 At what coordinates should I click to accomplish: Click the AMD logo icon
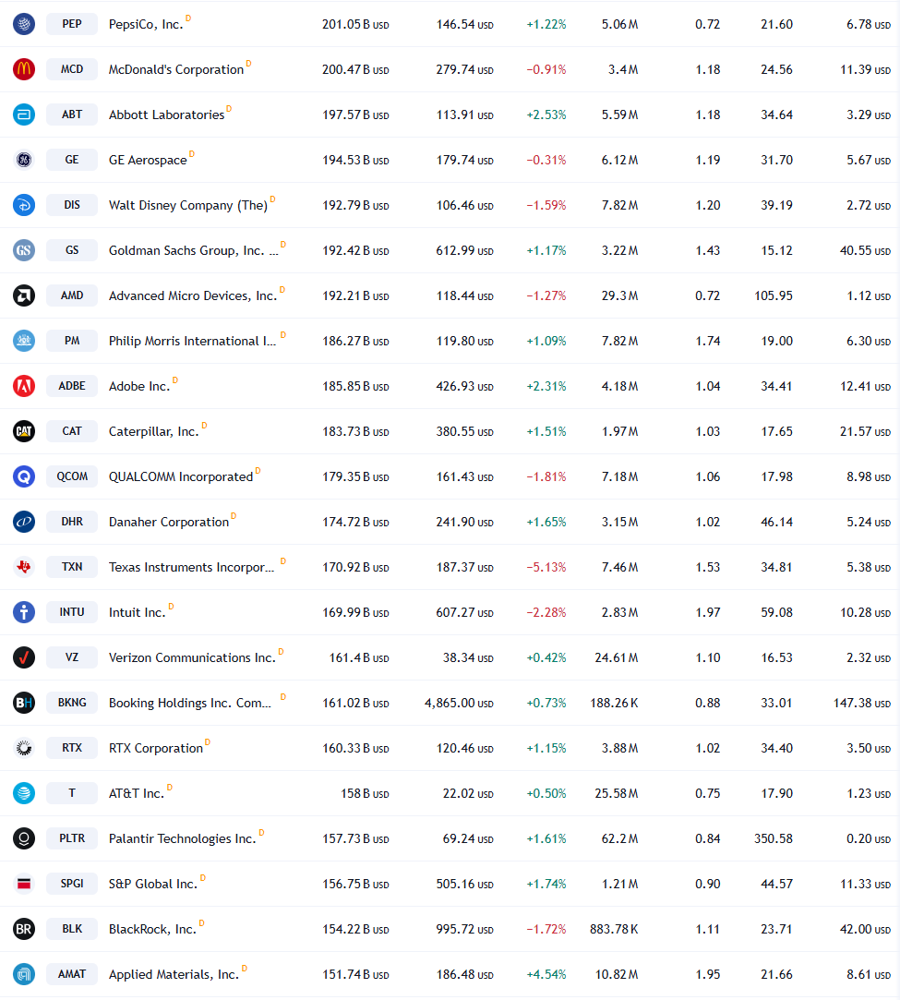[24, 295]
